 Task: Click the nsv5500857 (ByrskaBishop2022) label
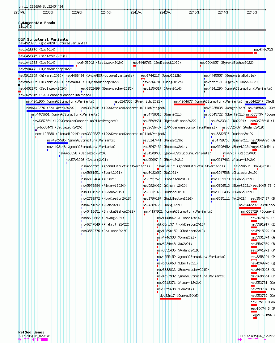click(x=227, y=63)
